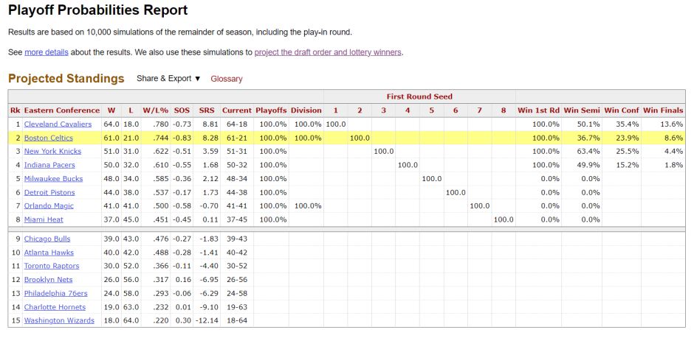The height and width of the screenshot is (338, 694).
Task: Click the Orlando Magic link
Action: tap(49, 205)
